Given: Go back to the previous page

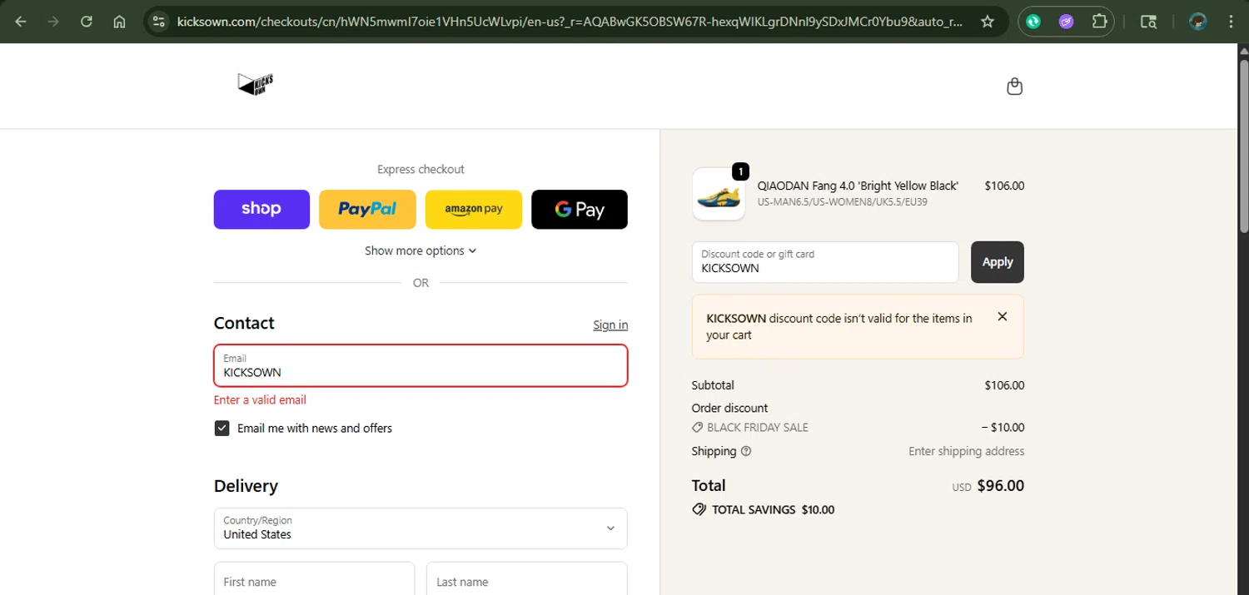Looking at the screenshot, I should coord(21,22).
